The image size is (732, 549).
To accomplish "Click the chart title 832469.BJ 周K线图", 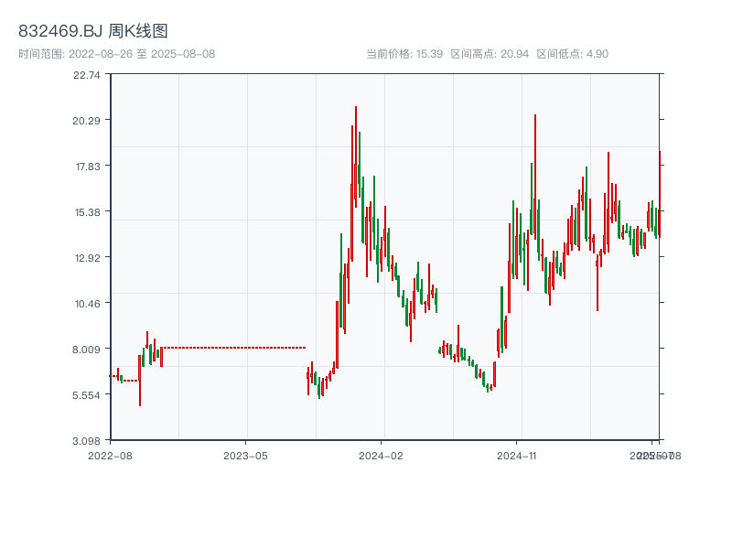I will (x=93, y=31).
